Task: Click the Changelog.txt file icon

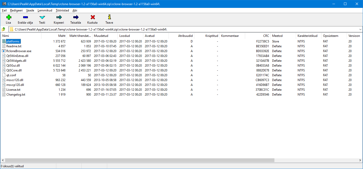Action: [4, 94]
